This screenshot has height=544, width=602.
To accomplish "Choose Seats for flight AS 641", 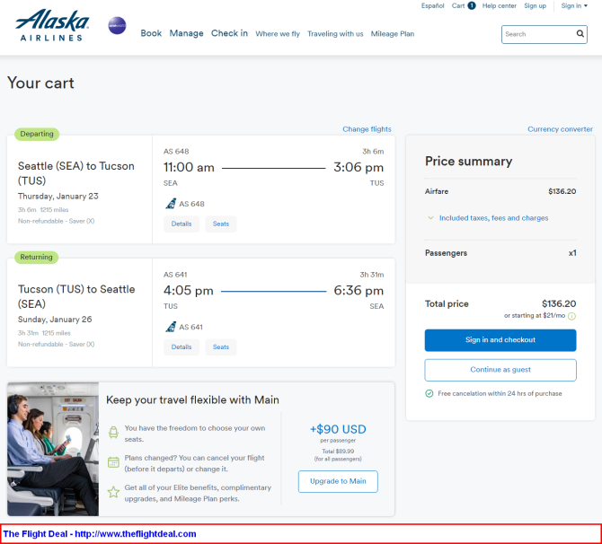I will (x=221, y=347).
